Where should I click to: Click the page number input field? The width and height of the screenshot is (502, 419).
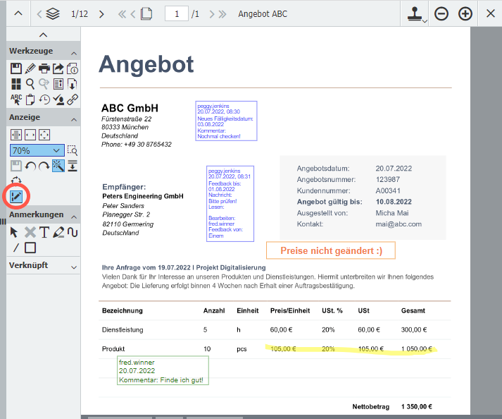(176, 14)
